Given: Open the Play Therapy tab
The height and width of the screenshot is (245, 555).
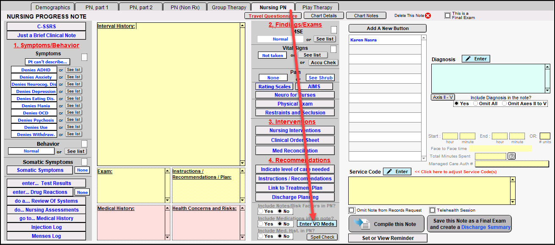Looking at the screenshot, I should coord(317,7).
